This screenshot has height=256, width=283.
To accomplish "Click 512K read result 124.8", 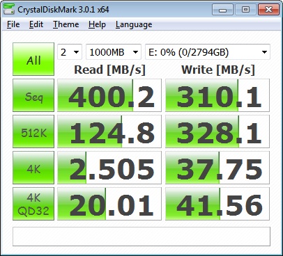I will (109, 131).
